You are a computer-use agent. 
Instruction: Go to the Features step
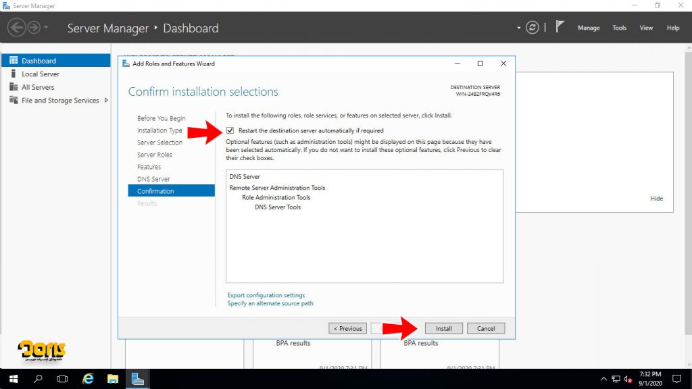149,167
